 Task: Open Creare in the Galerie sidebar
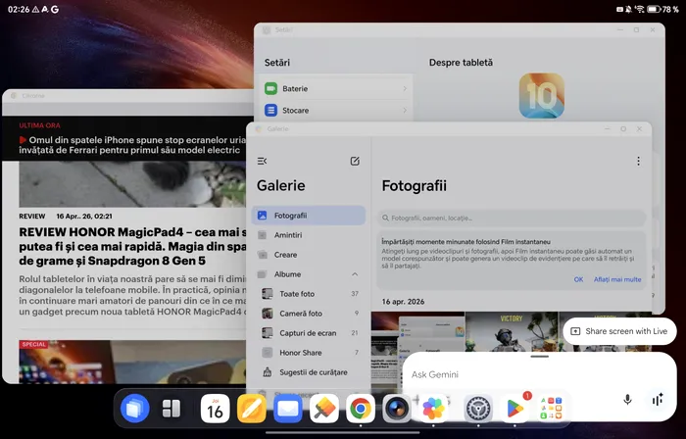(x=309, y=255)
